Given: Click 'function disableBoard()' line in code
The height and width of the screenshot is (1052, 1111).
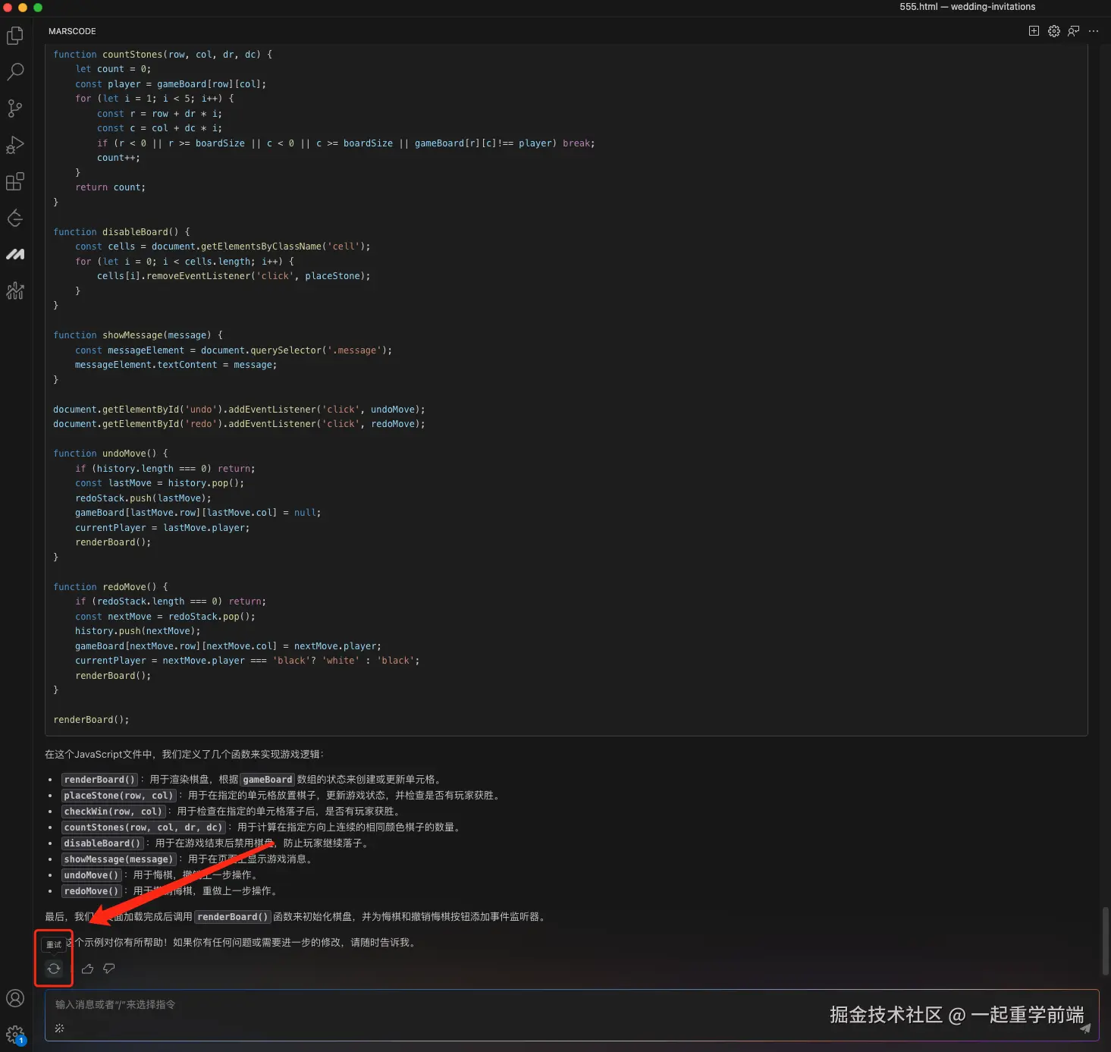Looking at the screenshot, I should point(121,232).
